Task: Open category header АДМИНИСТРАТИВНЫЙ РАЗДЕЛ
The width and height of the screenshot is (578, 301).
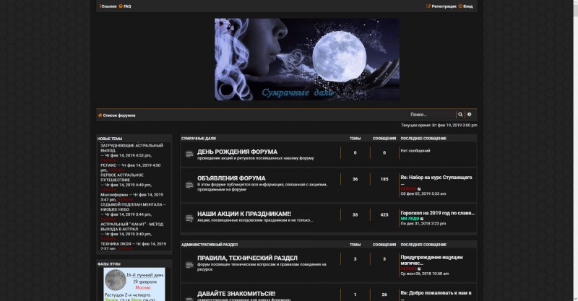Action: (x=210, y=245)
